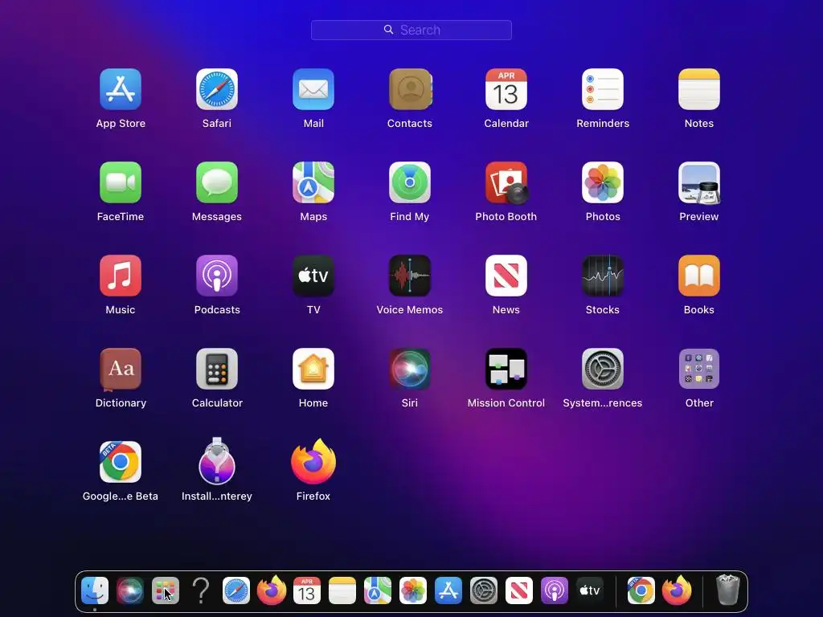Open Podcasts in Launchpad grid
This screenshot has width=823, height=617.
(x=217, y=276)
